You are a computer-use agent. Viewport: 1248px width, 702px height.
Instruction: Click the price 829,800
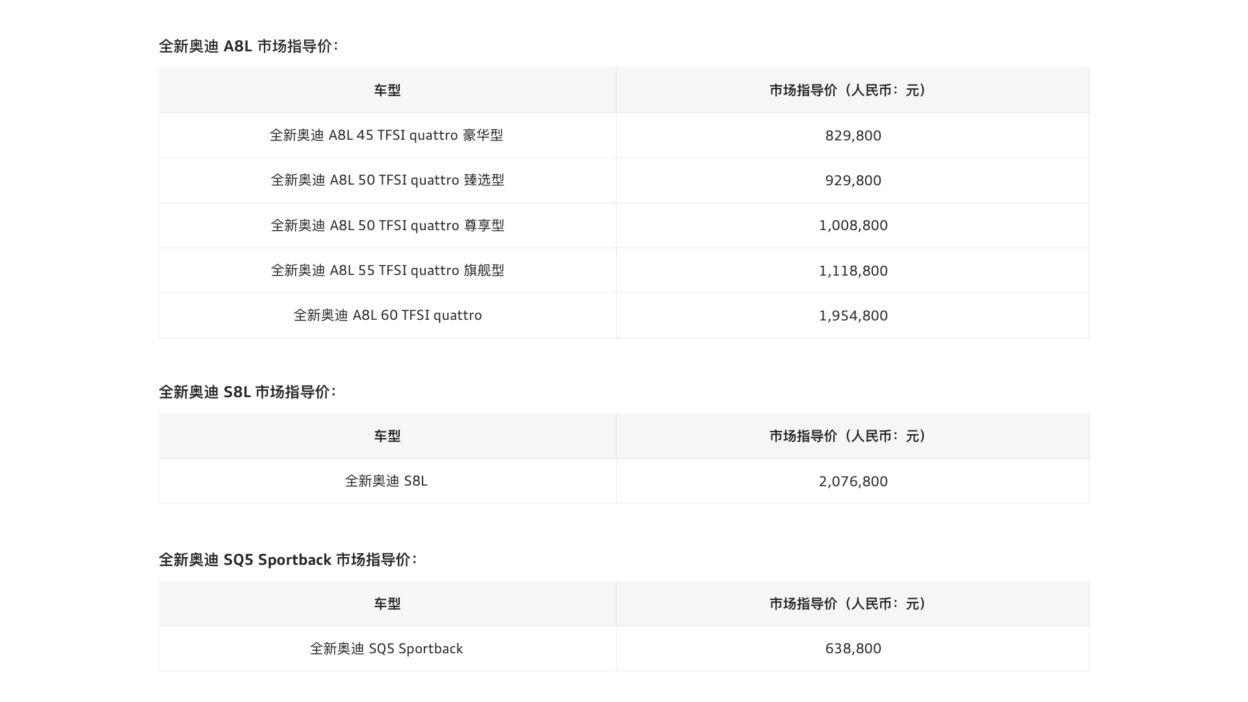853,136
